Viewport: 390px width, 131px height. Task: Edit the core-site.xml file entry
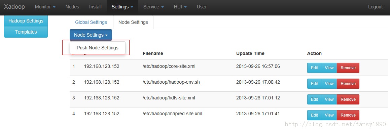point(314,68)
